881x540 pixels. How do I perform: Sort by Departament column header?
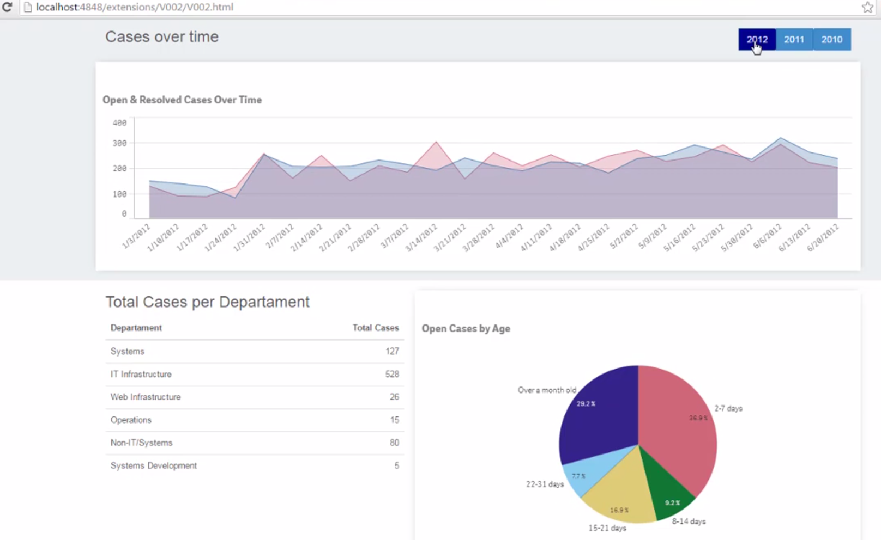pyautogui.click(x=136, y=328)
